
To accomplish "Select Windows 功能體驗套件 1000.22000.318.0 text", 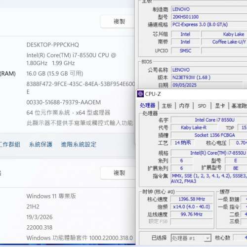I will click(80, 238).
